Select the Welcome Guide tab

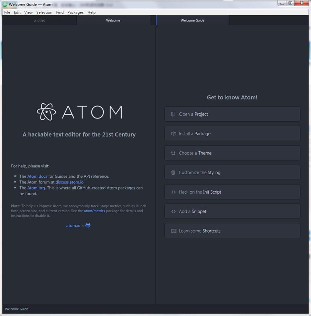192,20
